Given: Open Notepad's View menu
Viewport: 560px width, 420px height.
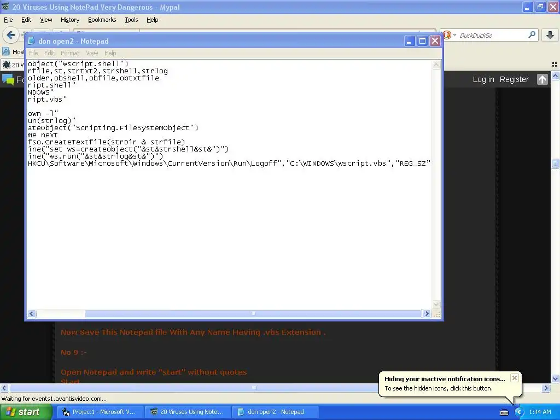Looking at the screenshot, I should [x=92, y=53].
